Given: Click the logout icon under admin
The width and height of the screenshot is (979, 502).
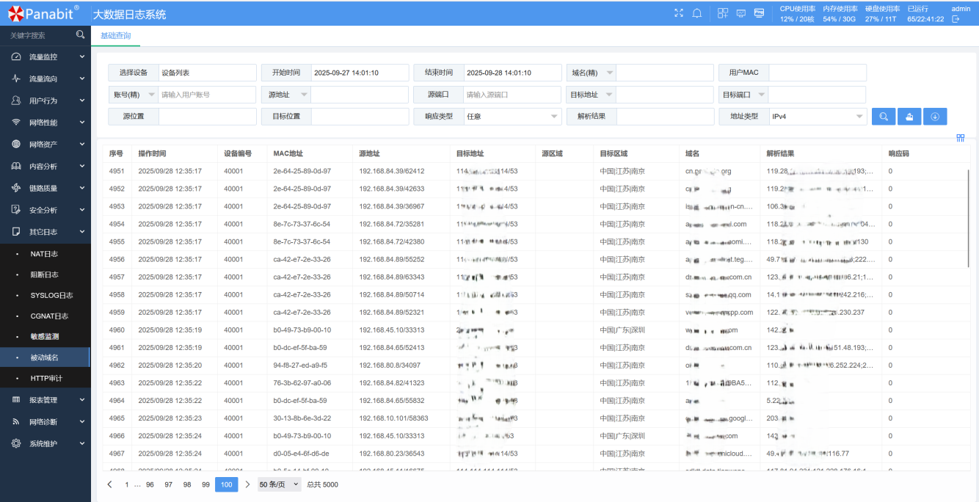Looking at the screenshot, I should tap(956, 19).
